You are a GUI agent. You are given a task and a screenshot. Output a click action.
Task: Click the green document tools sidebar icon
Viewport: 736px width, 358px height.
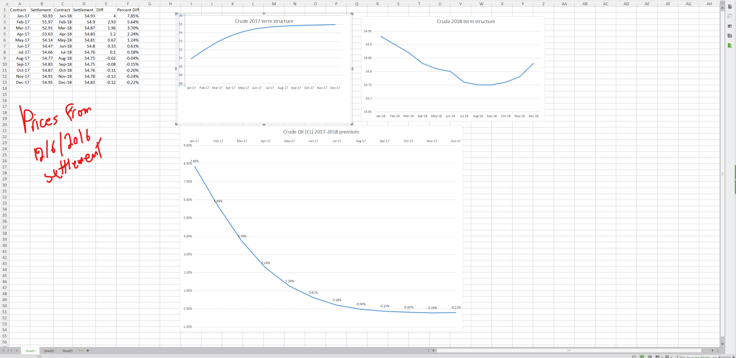point(730,45)
